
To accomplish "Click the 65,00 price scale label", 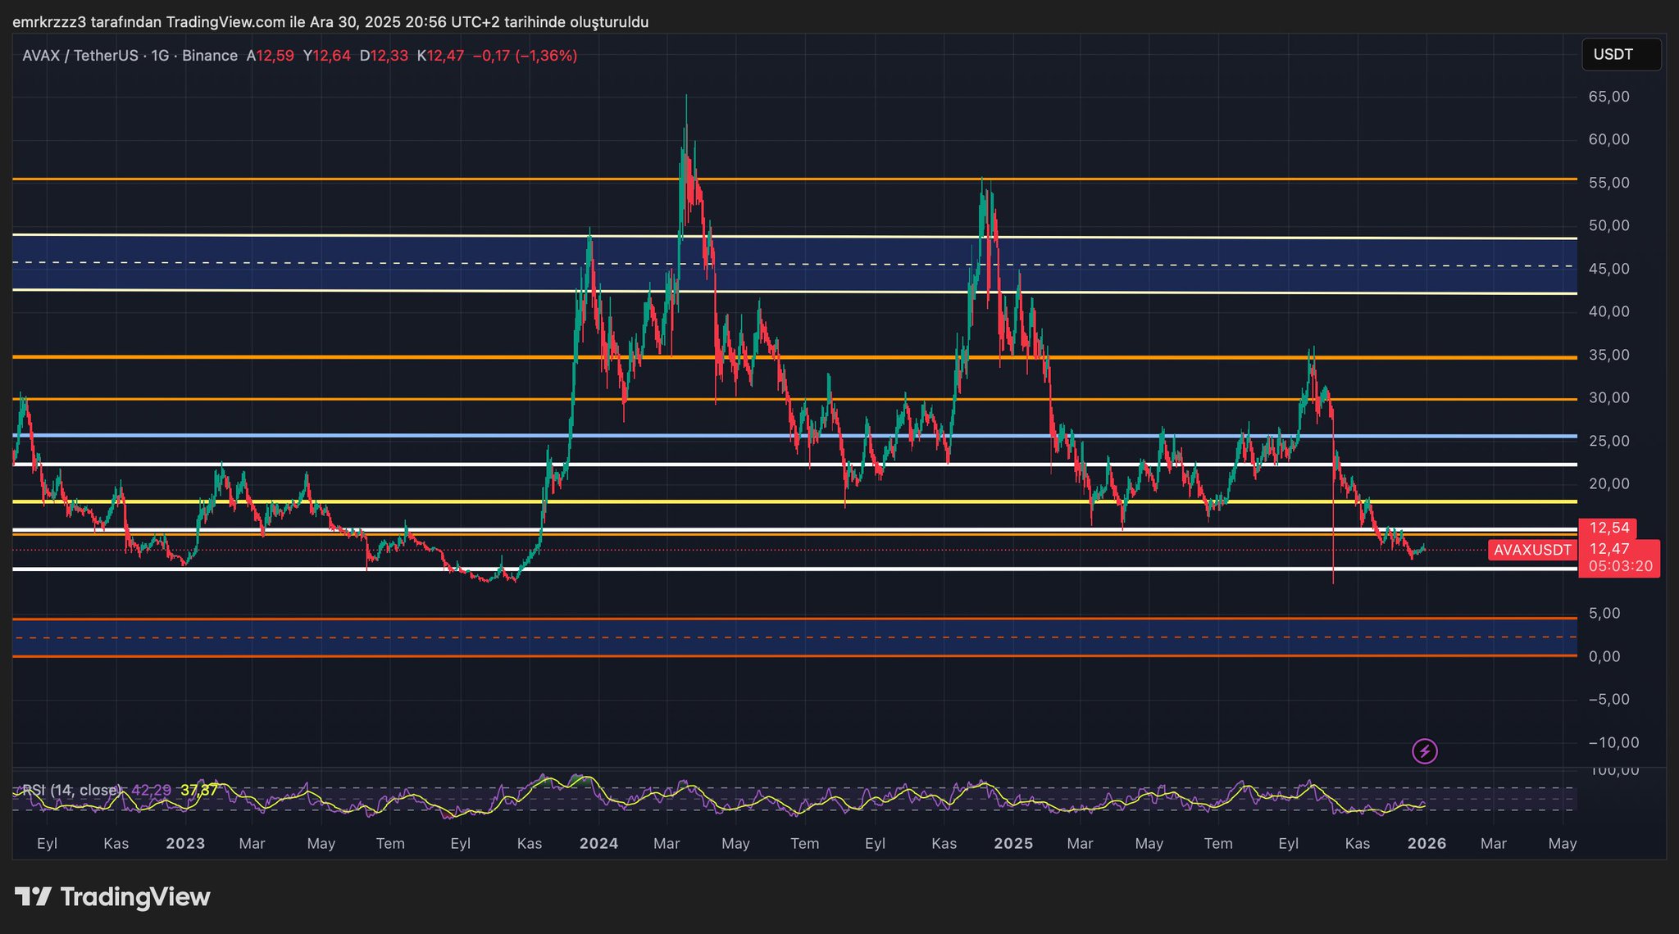I will 1608,97.
